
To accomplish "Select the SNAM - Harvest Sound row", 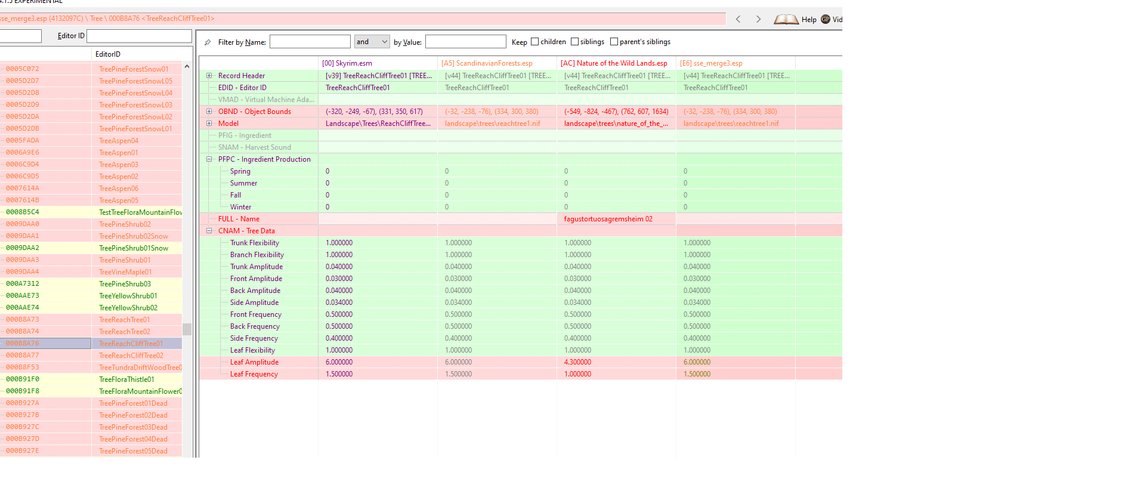I will pyautogui.click(x=255, y=147).
